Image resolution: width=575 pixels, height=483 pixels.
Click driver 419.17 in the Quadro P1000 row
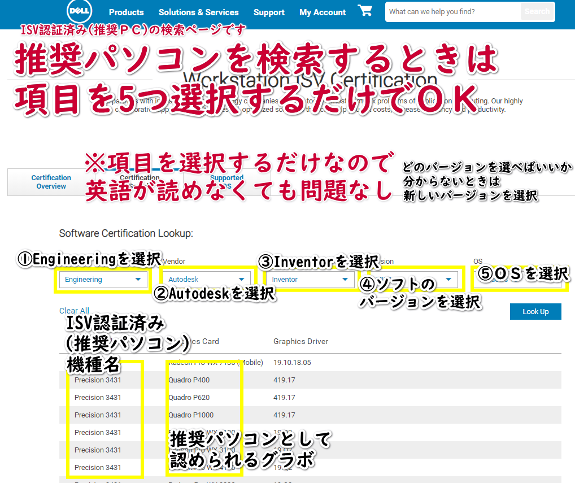point(284,415)
